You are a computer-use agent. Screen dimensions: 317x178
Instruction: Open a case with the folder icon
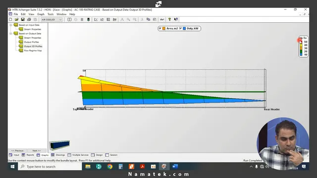(16, 19)
